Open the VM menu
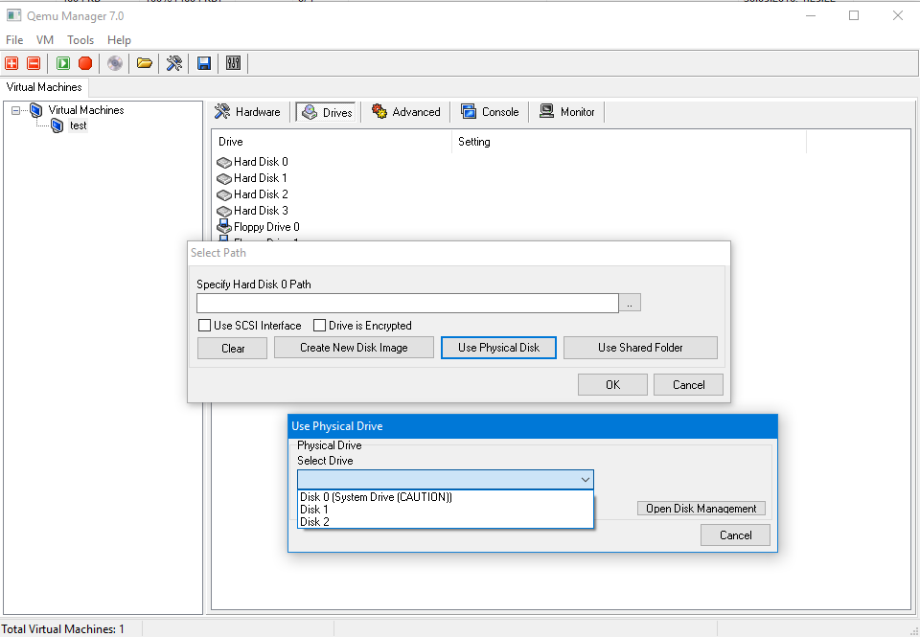 pyautogui.click(x=45, y=40)
